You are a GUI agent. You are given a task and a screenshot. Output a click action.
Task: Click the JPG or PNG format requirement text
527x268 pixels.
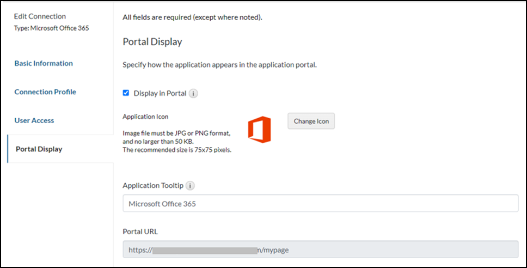point(177,133)
